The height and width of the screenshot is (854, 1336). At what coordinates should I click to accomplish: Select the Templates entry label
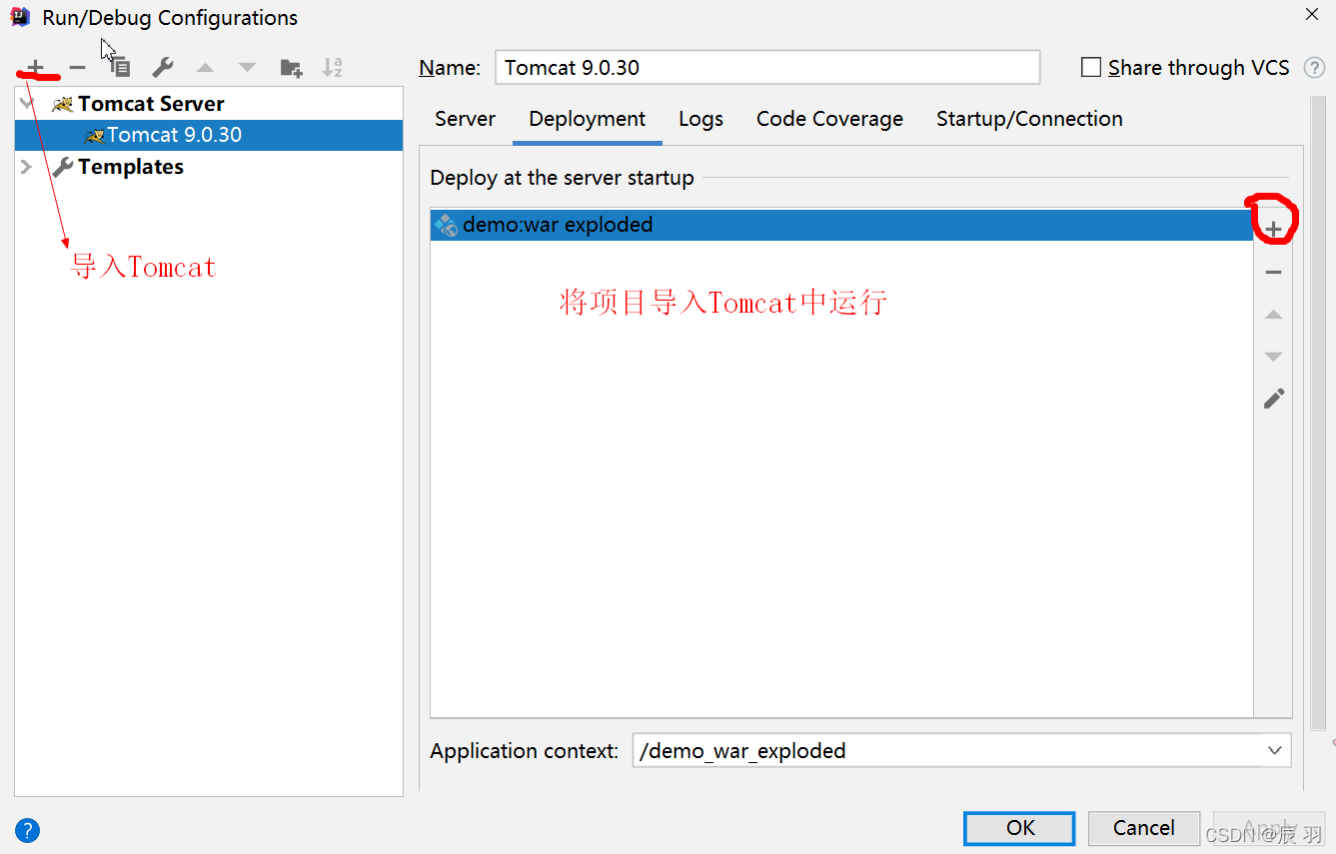tap(131, 167)
